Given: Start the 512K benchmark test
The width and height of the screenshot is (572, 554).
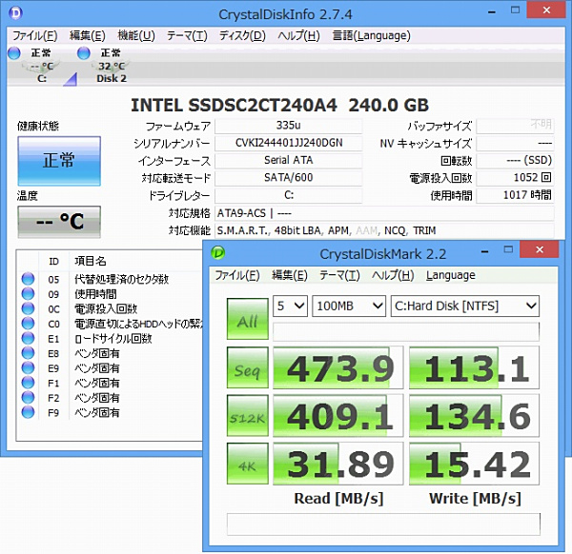Looking at the screenshot, I should (247, 416).
